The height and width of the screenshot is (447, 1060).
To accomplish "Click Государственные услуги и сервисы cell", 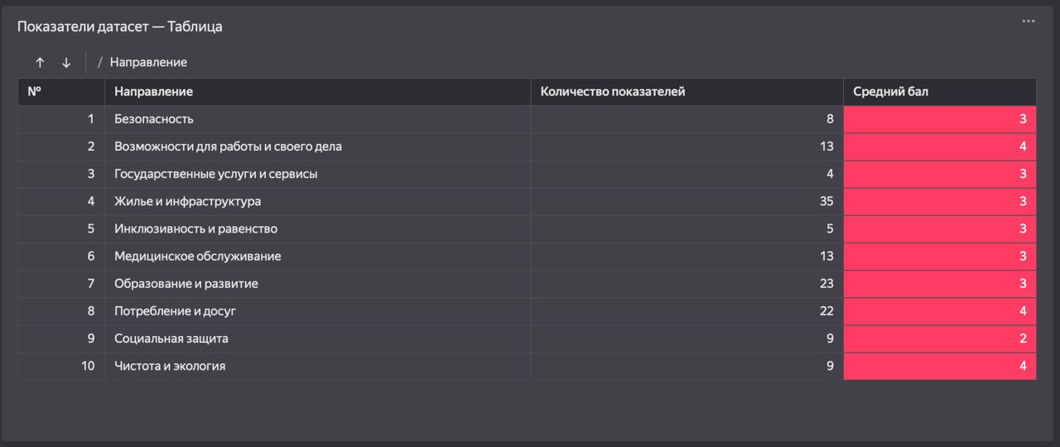I will tap(318, 174).
